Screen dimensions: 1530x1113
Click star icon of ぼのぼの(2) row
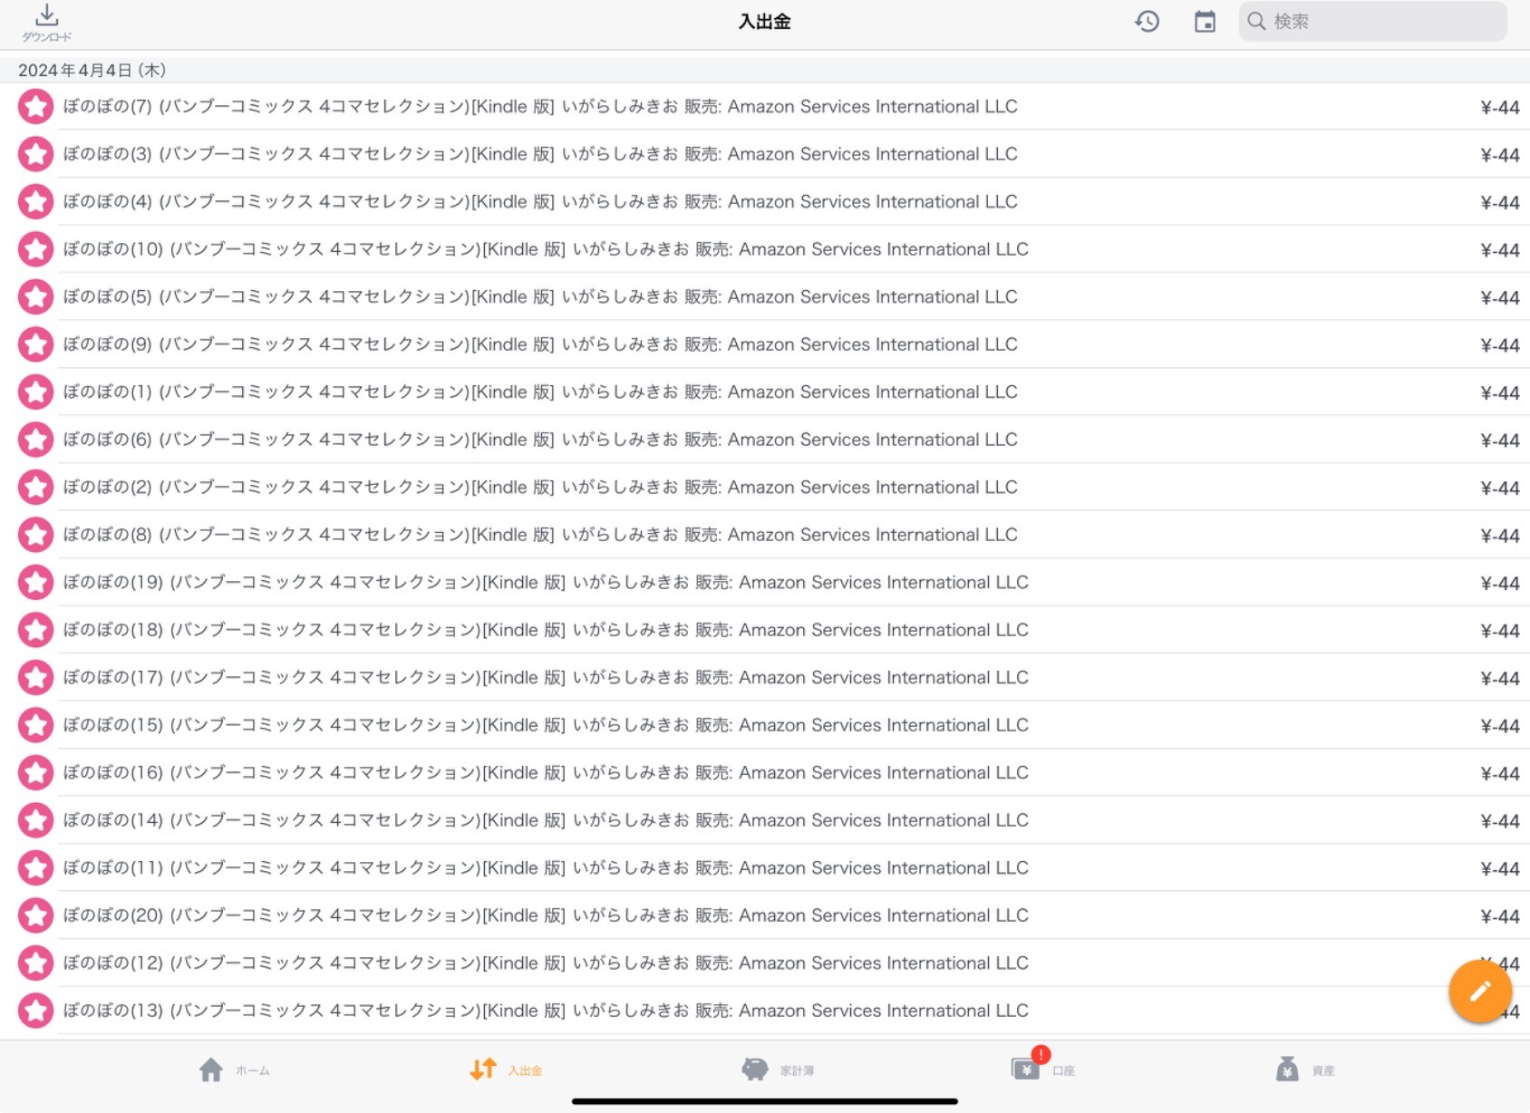36,488
